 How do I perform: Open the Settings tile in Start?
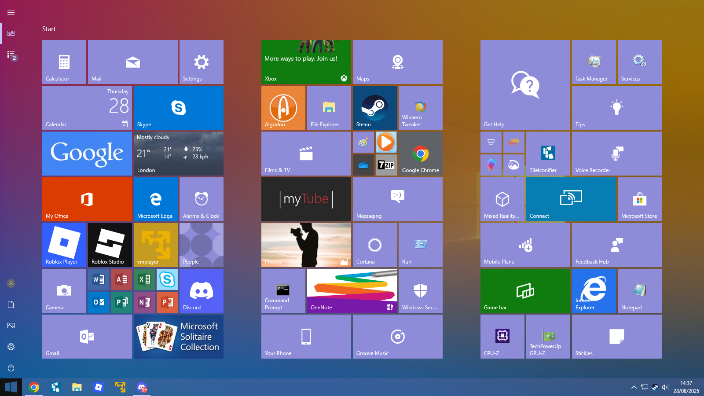click(202, 62)
